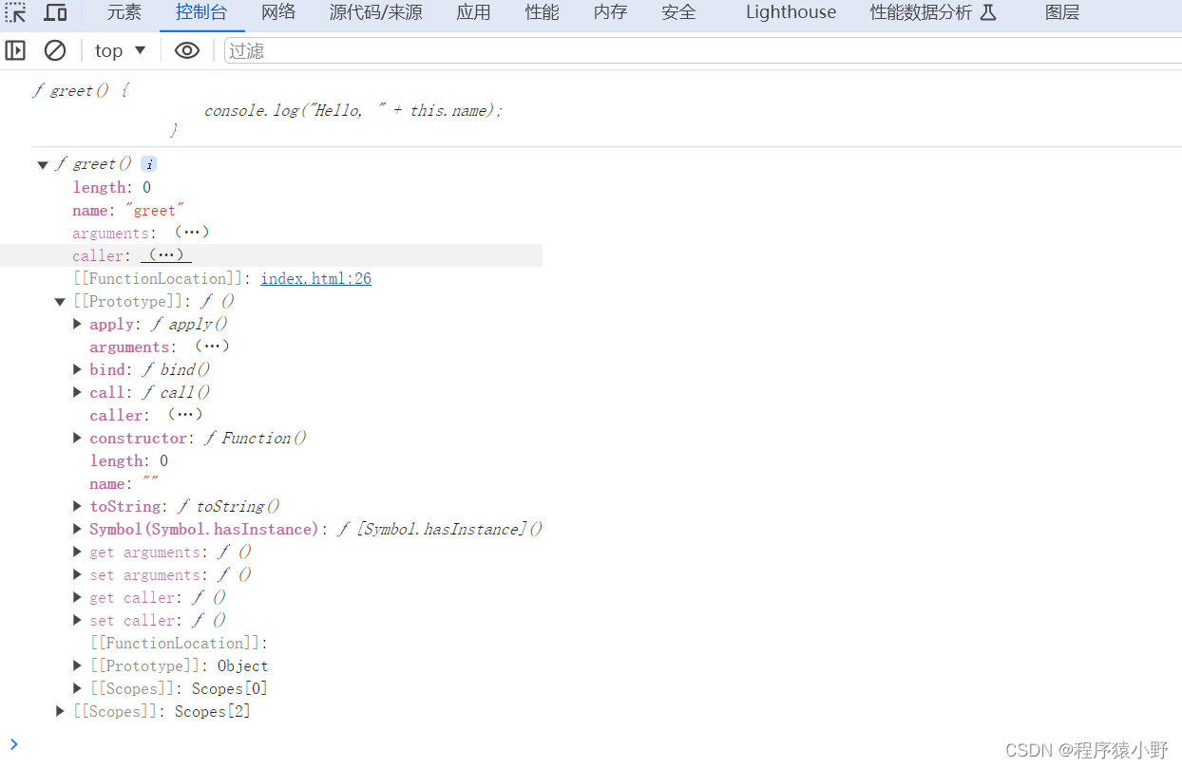Expand the constructor: ƒ Function() entry
The image size is (1182, 768).
click(78, 439)
